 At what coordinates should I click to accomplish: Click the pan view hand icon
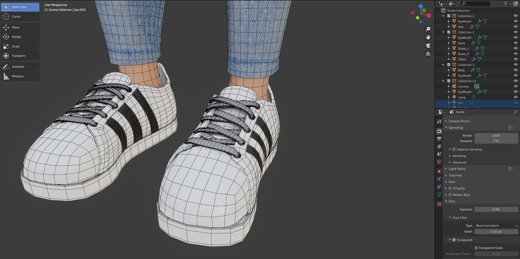pos(428,37)
